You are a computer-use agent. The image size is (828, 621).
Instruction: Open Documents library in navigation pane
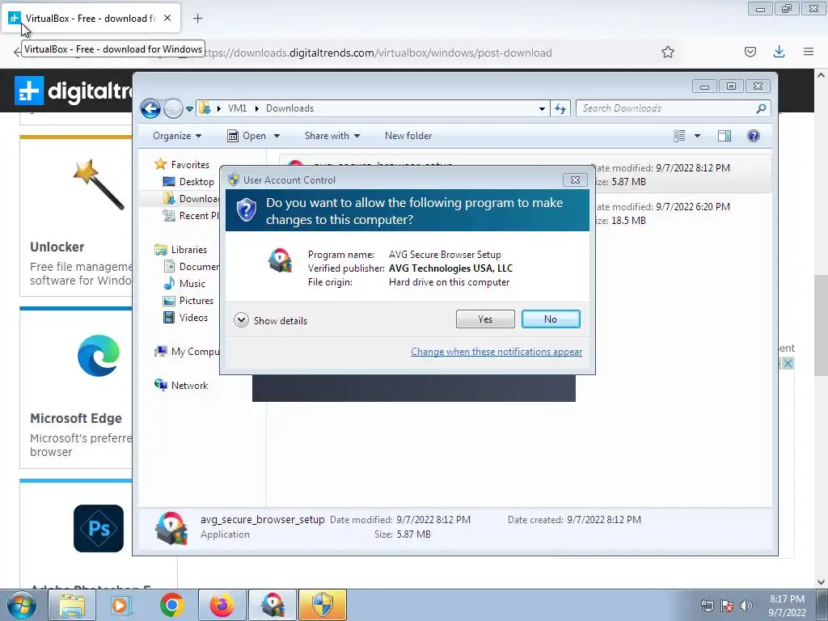191,267
